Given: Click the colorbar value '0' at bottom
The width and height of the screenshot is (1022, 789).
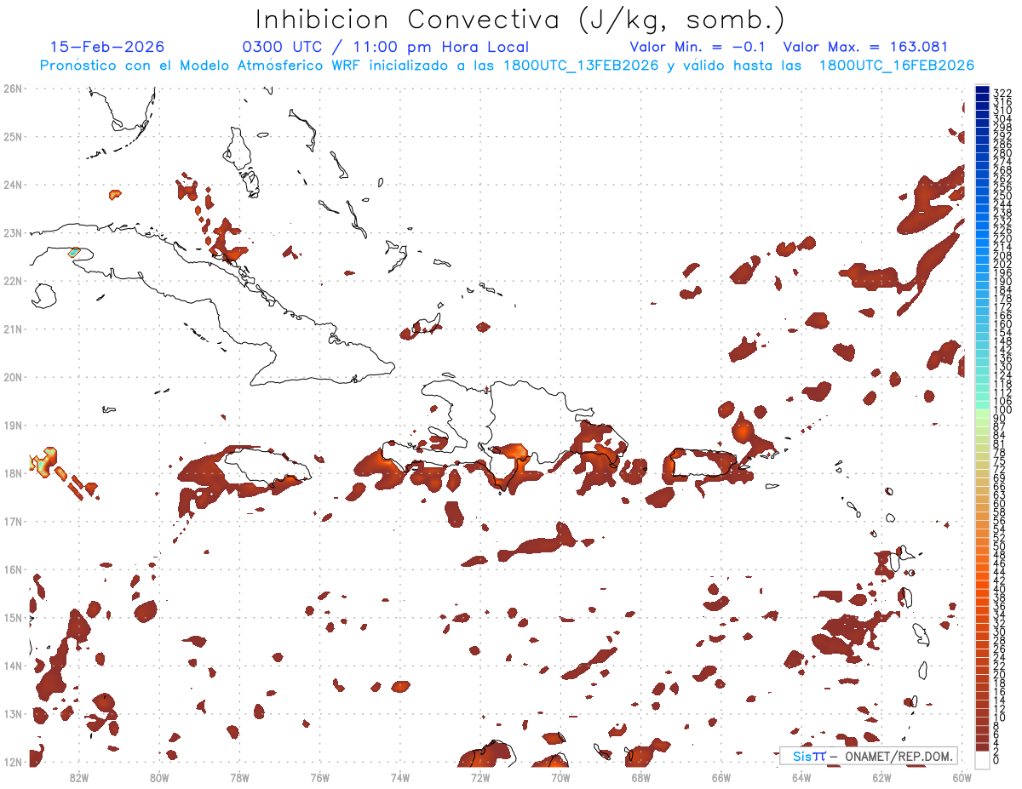Looking at the screenshot, I should [997, 760].
